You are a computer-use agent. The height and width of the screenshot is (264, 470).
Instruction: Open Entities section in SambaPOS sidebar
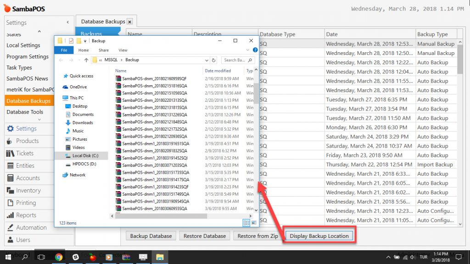point(20,165)
